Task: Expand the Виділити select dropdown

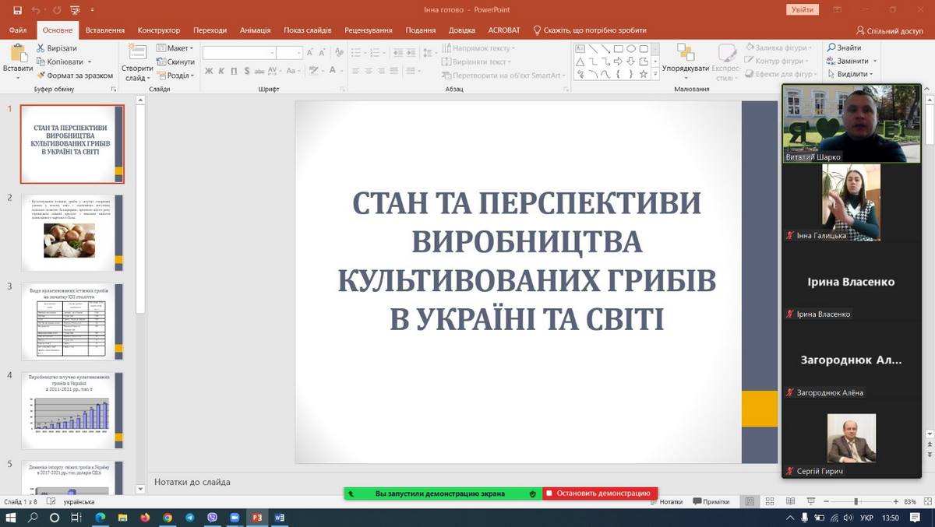Action: (852, 75)
